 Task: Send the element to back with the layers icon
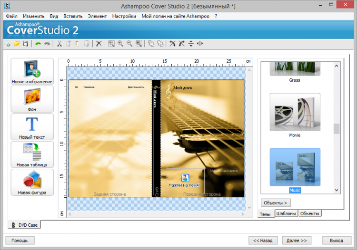point(160,44)
